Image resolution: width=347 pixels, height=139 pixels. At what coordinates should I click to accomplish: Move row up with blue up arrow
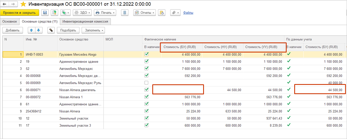[32, 30]
